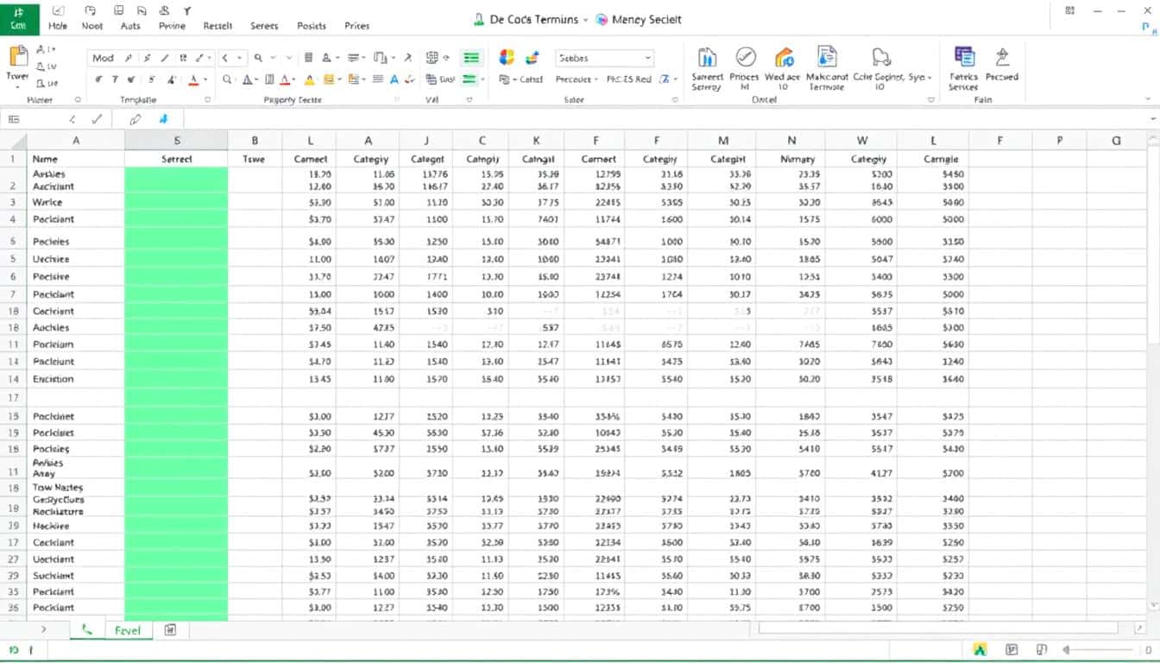Click the sheet navigation right arrow

44,630
